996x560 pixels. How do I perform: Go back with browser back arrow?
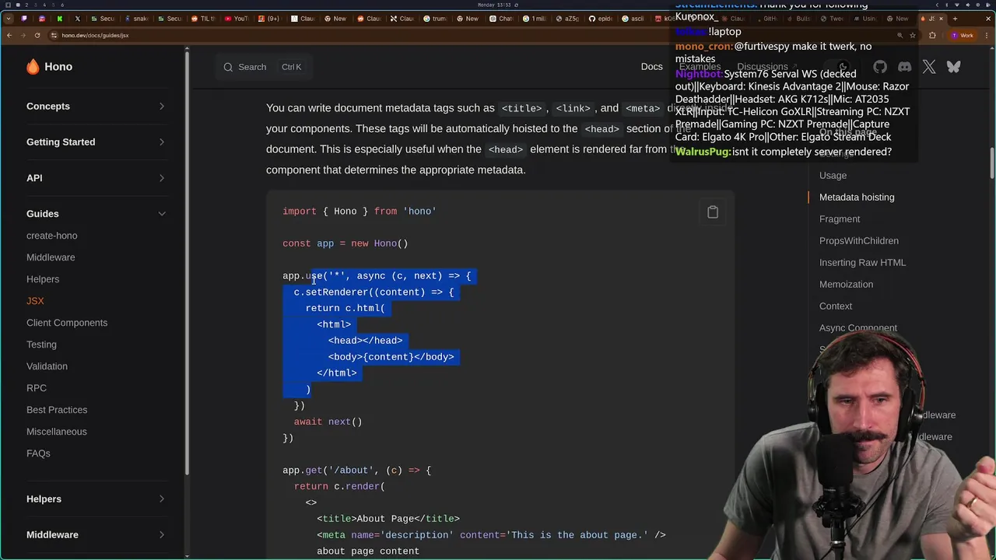pyautogui.click(x=9, y=35)
